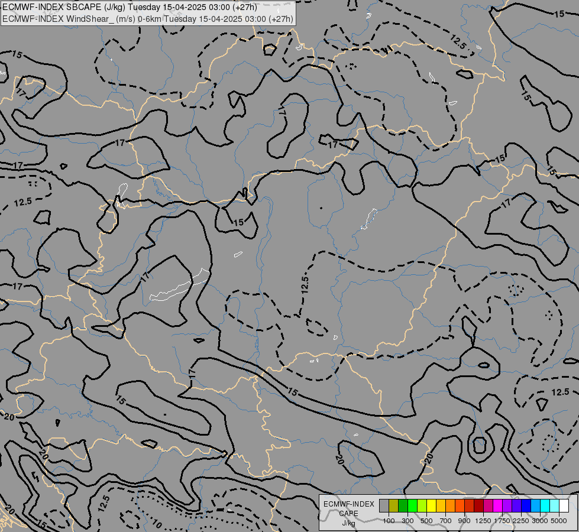Viewport: 579px width, 532px height.
Task: Select the olive legend swatch above 100
Action: 394,505
